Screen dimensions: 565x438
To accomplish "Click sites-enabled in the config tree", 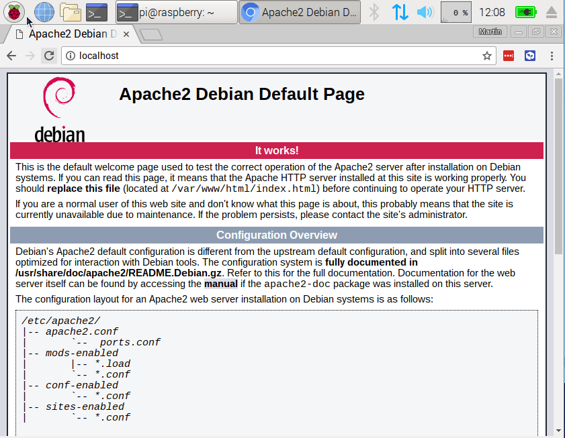I will (85, 406).
